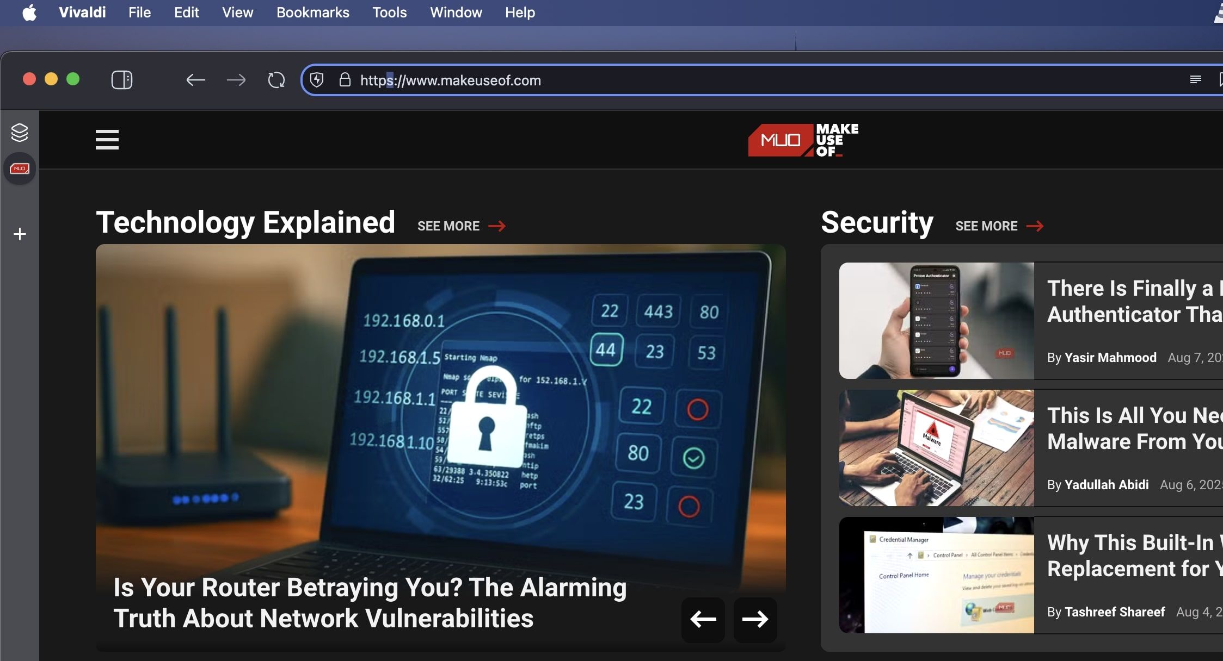The image size is (1223, 661).
Task: Toggle the Vivaldi side panel
Action: click(x=122, y=80)
